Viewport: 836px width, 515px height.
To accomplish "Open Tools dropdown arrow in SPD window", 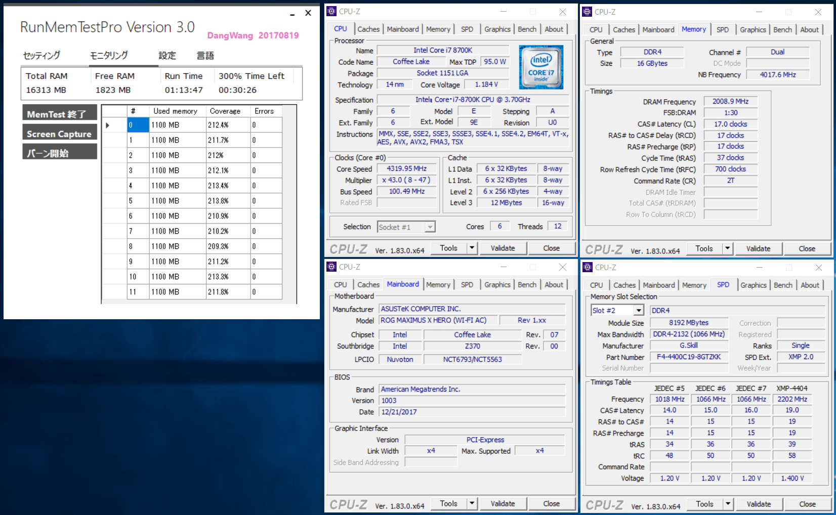I will coord(728,504).
